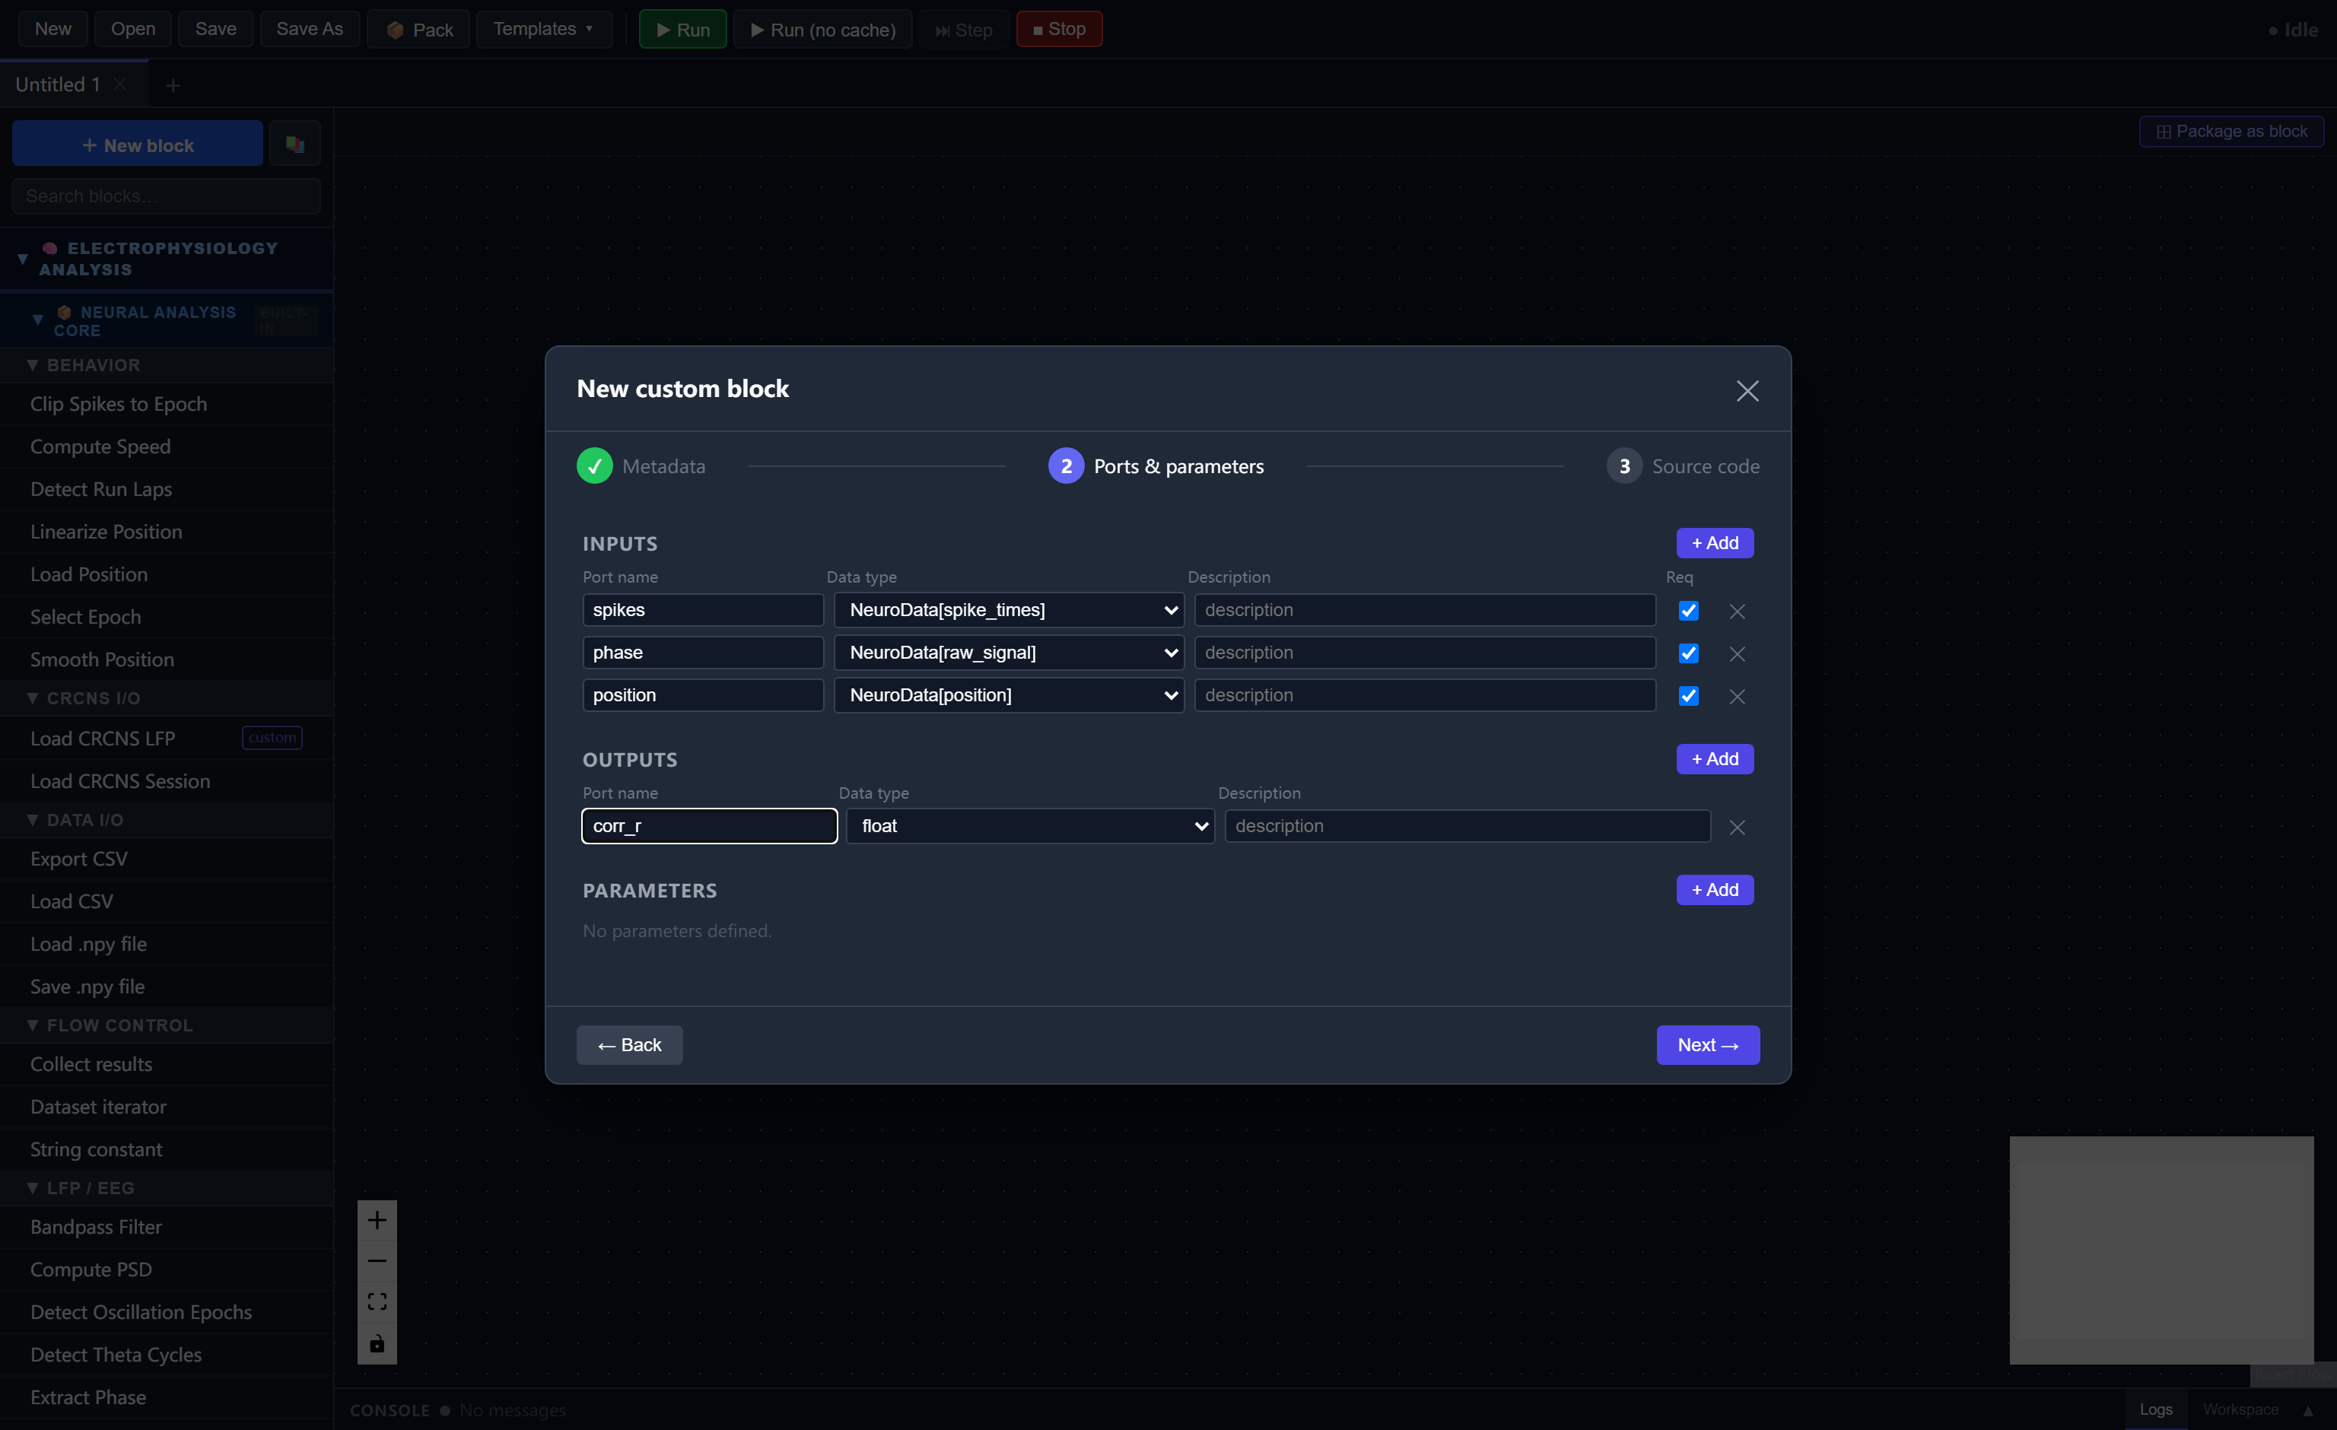This screenshot has width=2337, height=1430.
Task: Click the corr_r port name field
Action: click(x=710, y=826)
